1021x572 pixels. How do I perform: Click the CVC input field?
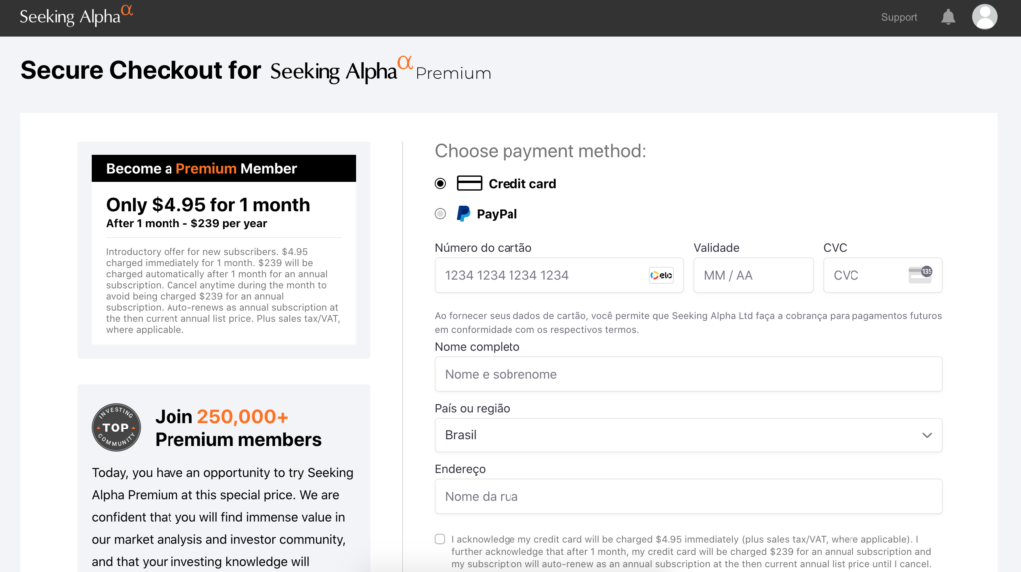point(882,275)
